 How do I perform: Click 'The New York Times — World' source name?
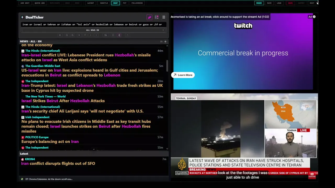coord(45,97)
